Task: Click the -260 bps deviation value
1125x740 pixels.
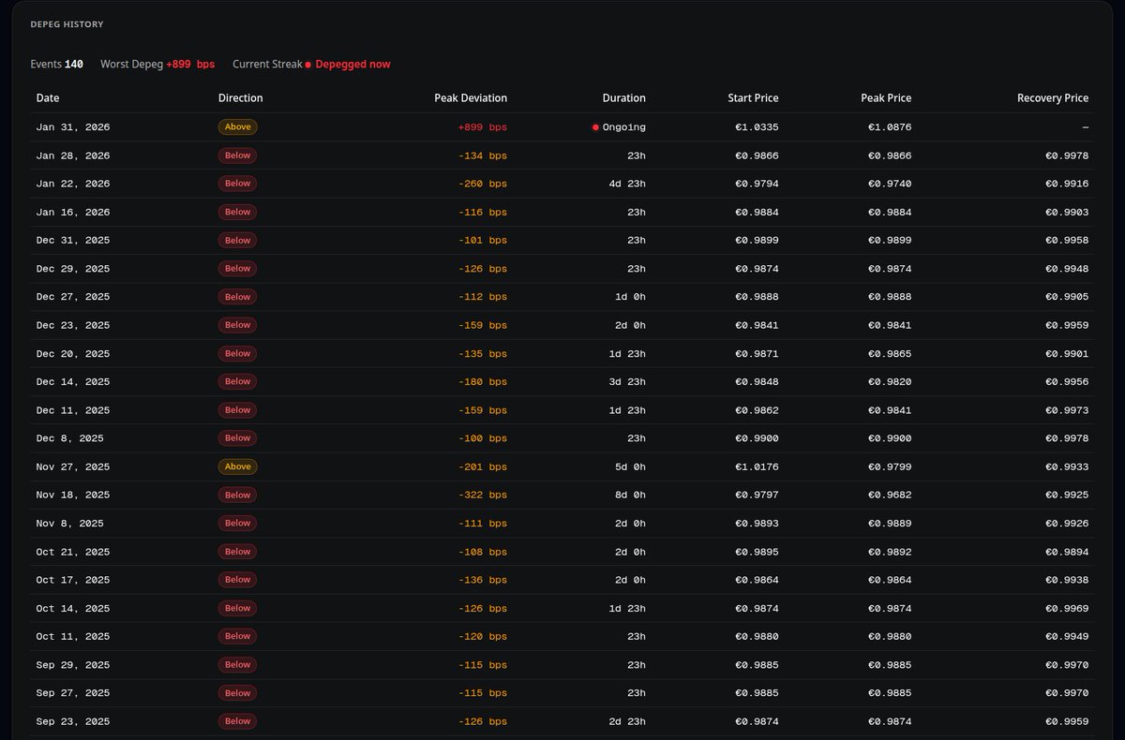Action: pyautogui.click(x=483, y=184)
